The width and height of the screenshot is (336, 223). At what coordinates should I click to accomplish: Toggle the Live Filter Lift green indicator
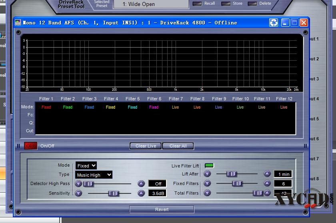pos(209,165)
